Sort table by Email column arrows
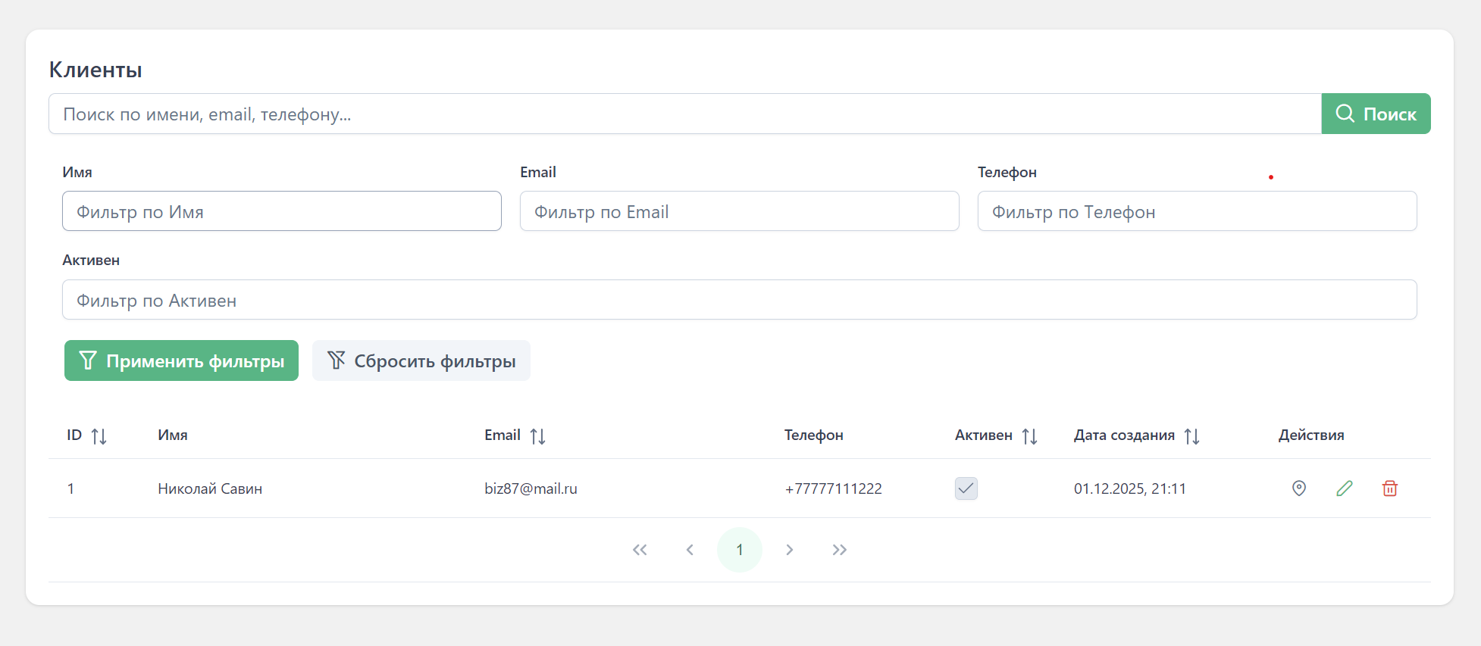Viewport: 1481px width, 646px height. tap(537, 436)
